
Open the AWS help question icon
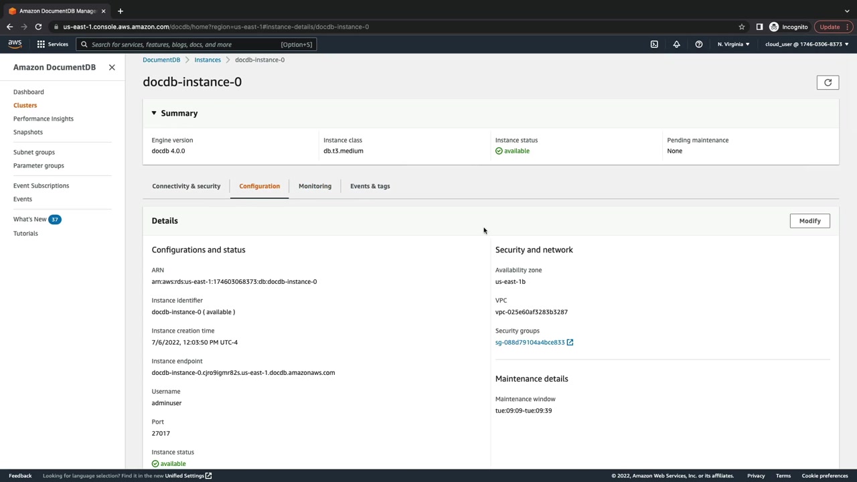[698, 44]
